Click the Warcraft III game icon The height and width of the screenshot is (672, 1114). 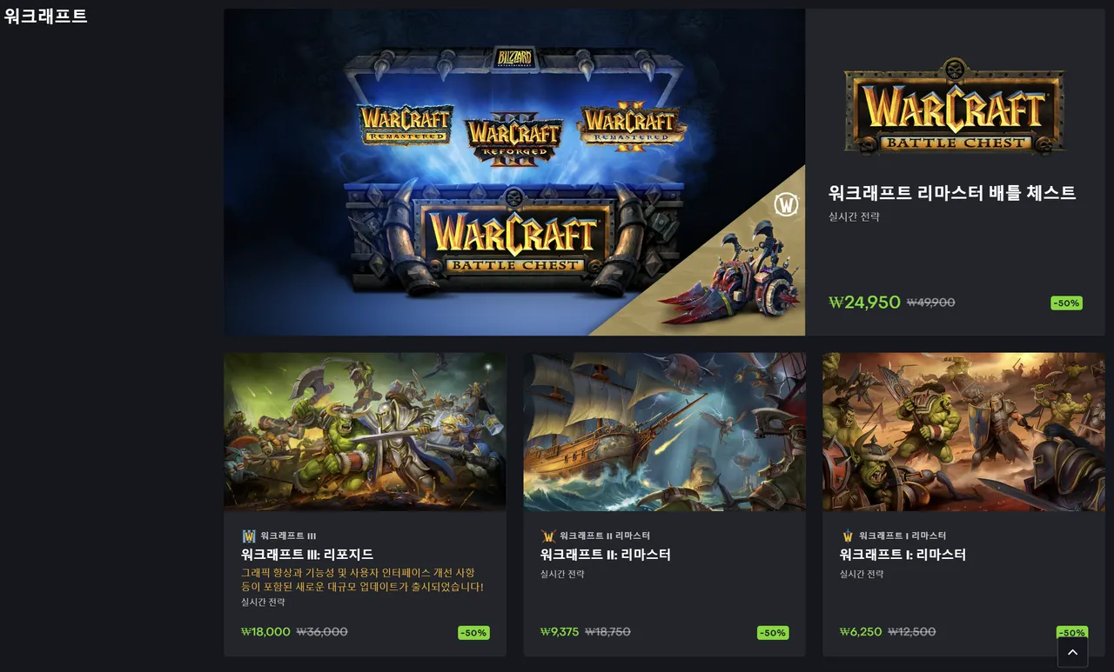point(249,536)
